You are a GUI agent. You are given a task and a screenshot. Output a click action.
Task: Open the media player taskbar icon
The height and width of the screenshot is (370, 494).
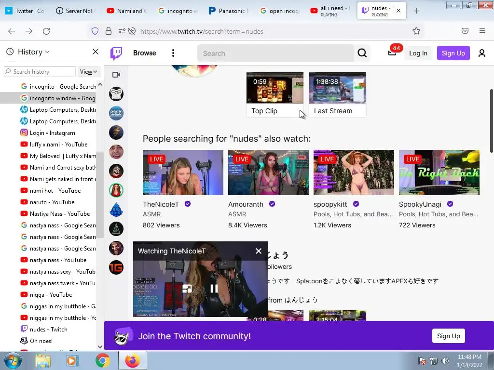72,360
